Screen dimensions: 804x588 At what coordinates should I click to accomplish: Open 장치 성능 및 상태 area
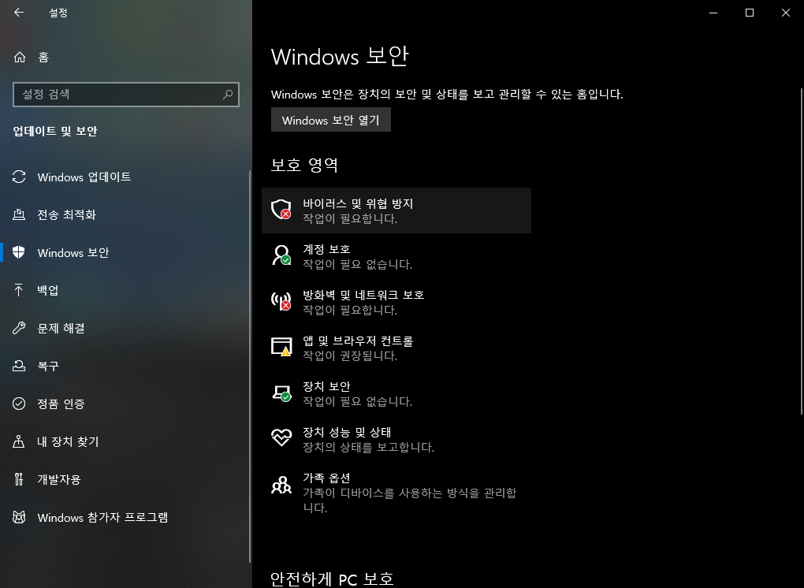pyautogui.click(x=396, y=439)
